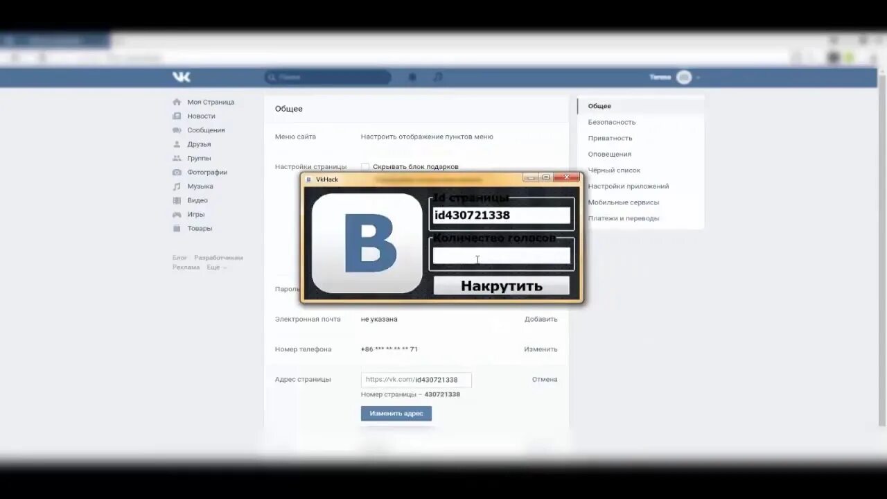The image size is (887, 499).
Task: Minimize the VkHack window
Action: pos(531,177)
